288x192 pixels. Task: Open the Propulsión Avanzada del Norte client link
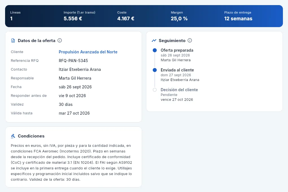88,52
